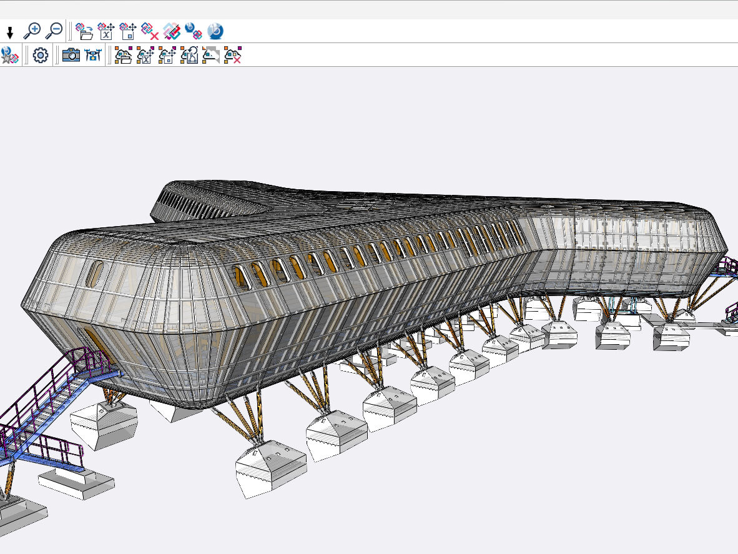Open an IFC file from folder
The image size is (738, 554).
[84, 31]
